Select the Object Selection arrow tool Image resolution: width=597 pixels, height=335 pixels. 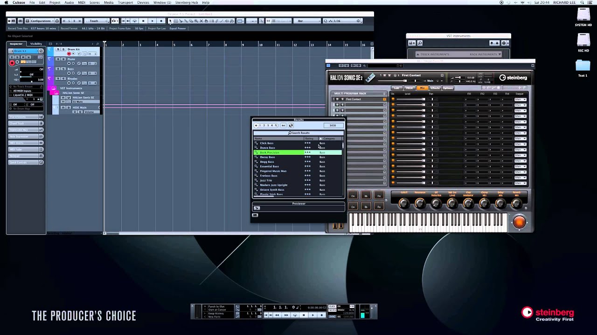click(170, 21)
